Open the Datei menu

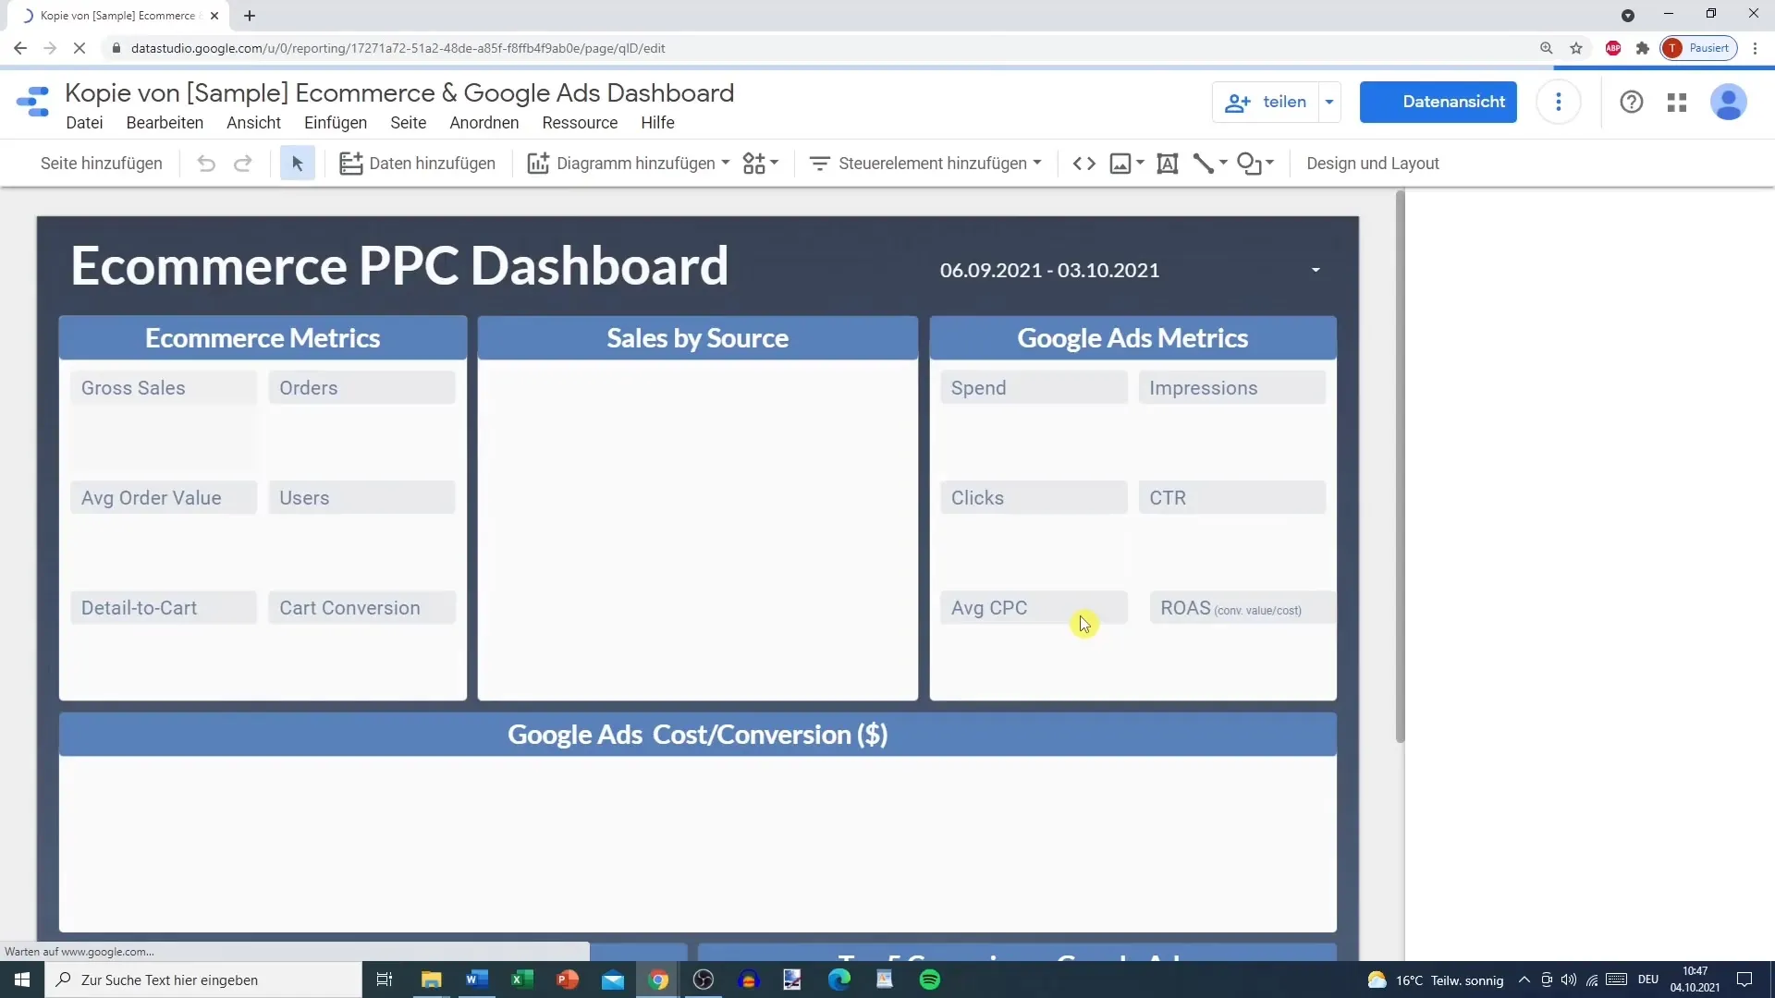[x=84, y=123]
